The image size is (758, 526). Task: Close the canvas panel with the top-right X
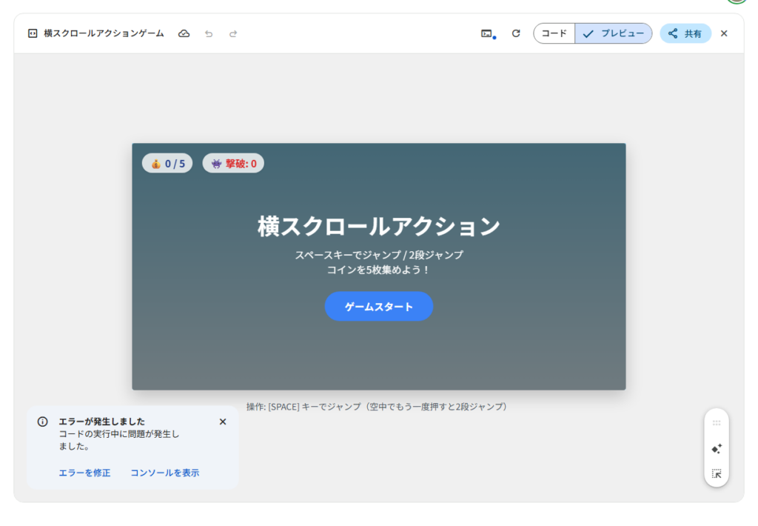pos(724,33)
